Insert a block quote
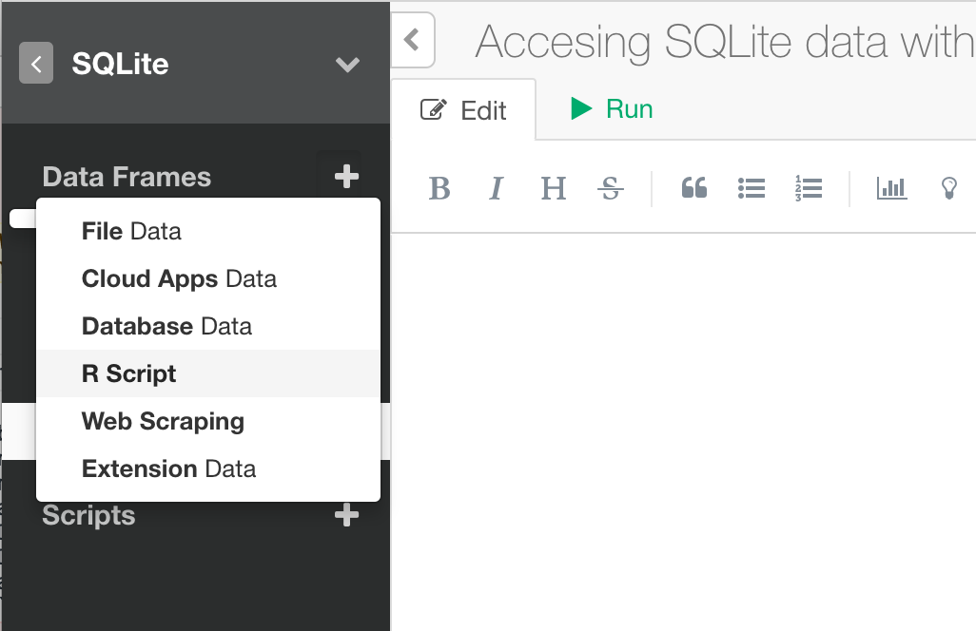This screenshot has width=976, height=631. click(x=694, y=188)
